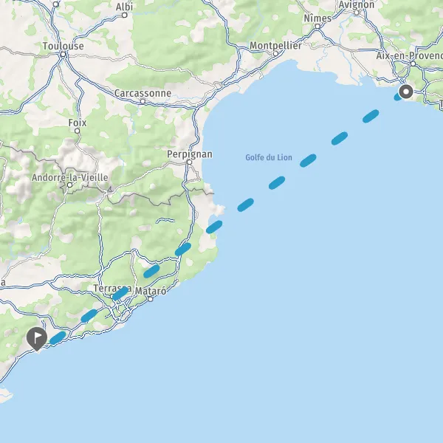Click the Montpellier text label
The height and width of the screenshot is (443, 443).
click(275, 46)
